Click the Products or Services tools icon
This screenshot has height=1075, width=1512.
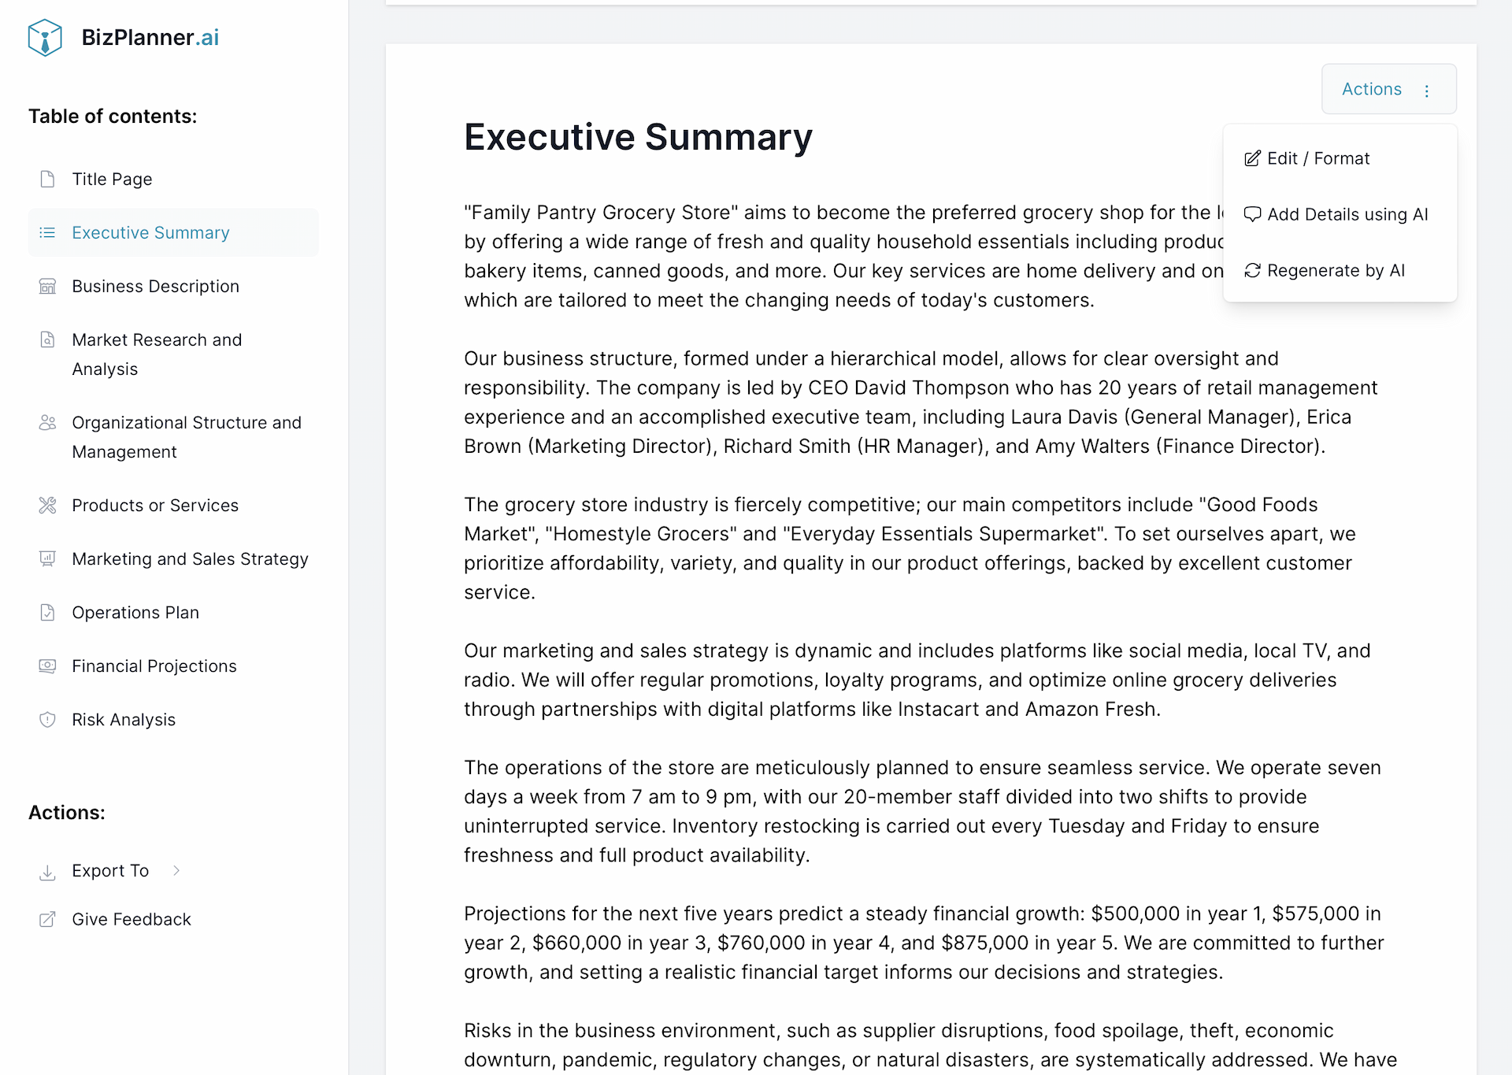(47, 506)
